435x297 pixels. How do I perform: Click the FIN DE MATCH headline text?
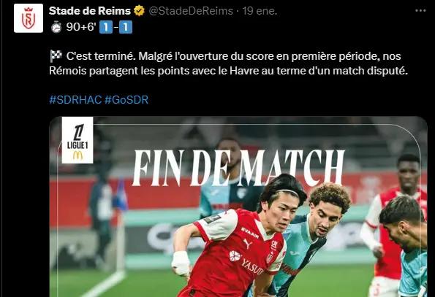pyautogui.click(x=238, y=169)
